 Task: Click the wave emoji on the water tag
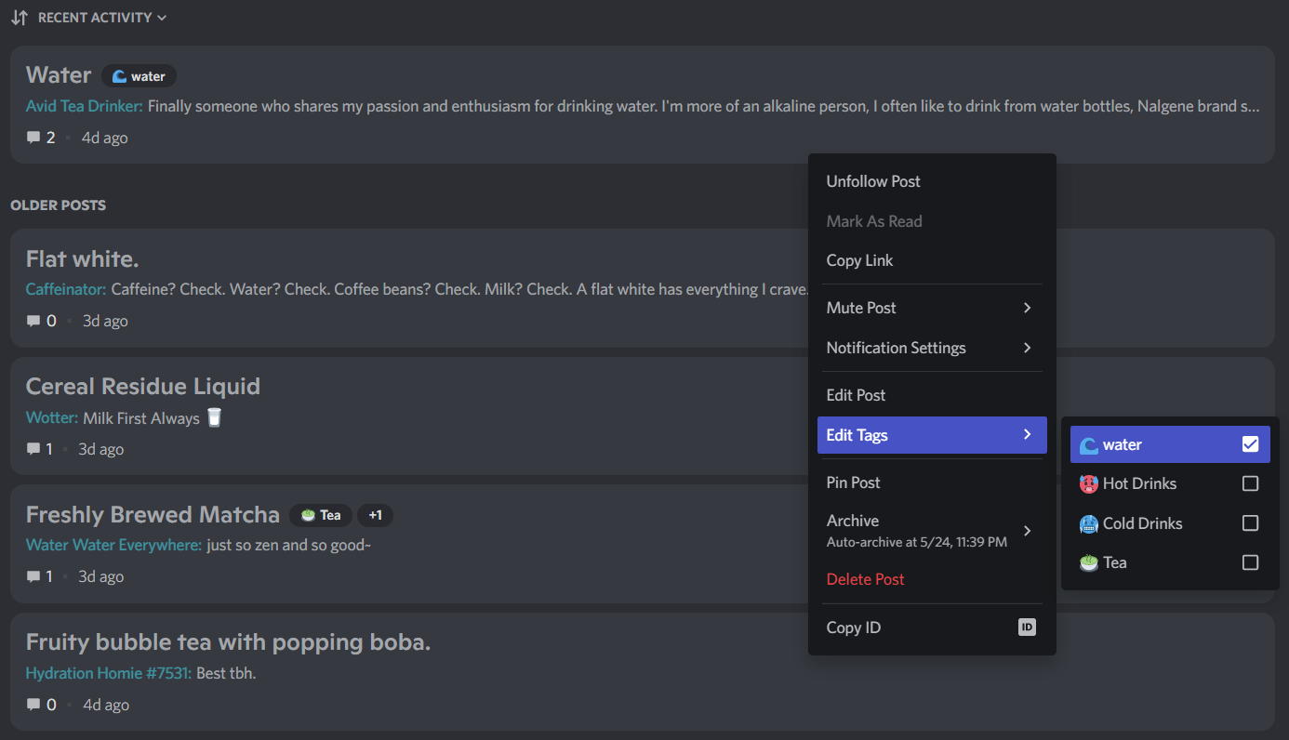(118, 75)
